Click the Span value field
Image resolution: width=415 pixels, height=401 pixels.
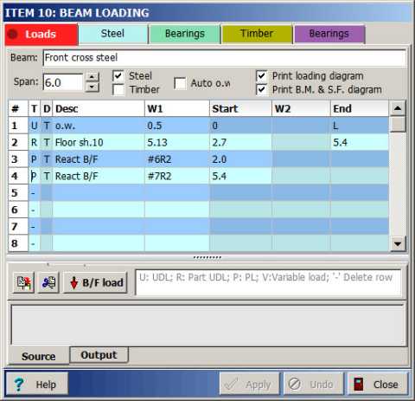[x=63, y=82]
